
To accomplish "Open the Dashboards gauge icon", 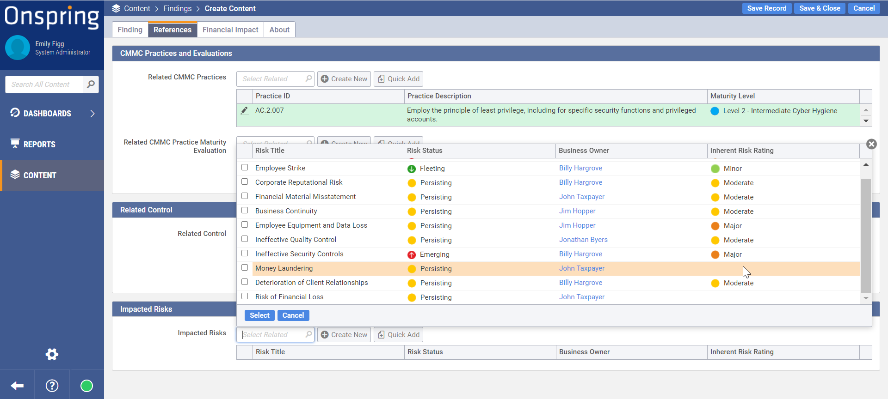I will (x=15, y=113).
